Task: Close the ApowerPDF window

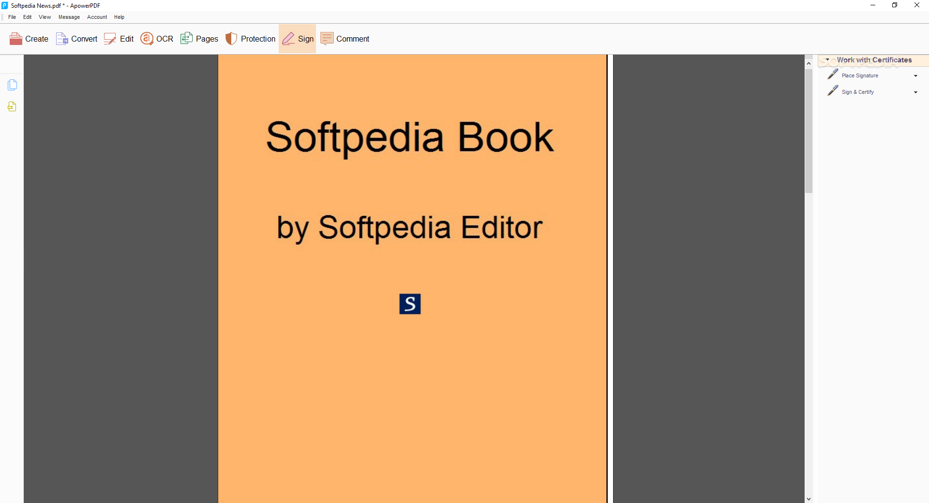Action: click(x=917, y=5)
